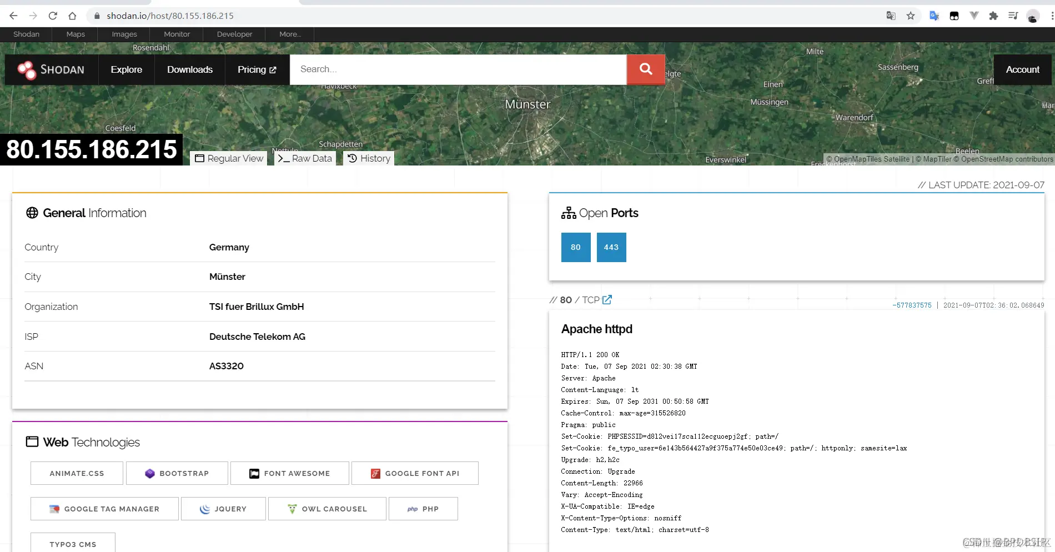
Task: Click the jQuery technology icon
Action: point(205,509)
